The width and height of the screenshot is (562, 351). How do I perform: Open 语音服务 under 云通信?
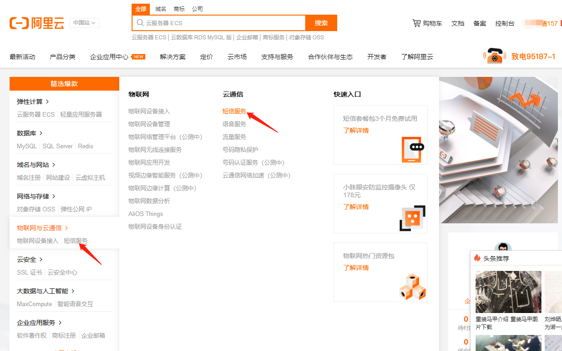coord(234,124)
